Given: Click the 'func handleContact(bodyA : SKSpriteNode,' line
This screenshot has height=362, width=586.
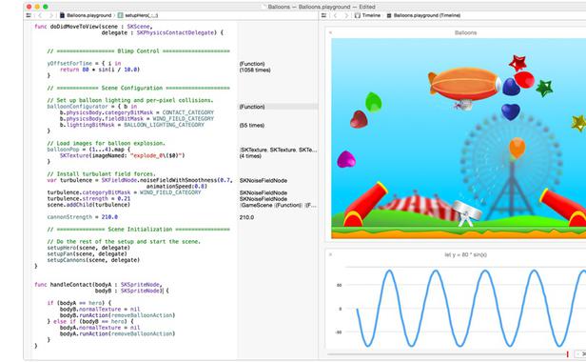Looking at the screenshot, I should tap(98, 285).
